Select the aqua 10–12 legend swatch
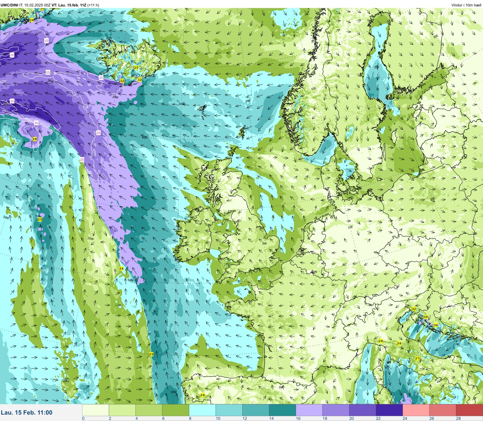 229,410
